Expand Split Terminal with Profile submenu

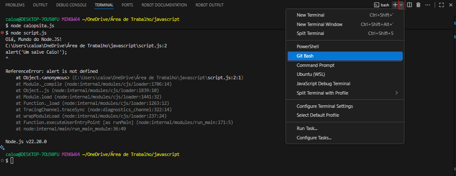click(x=397, y=93)
